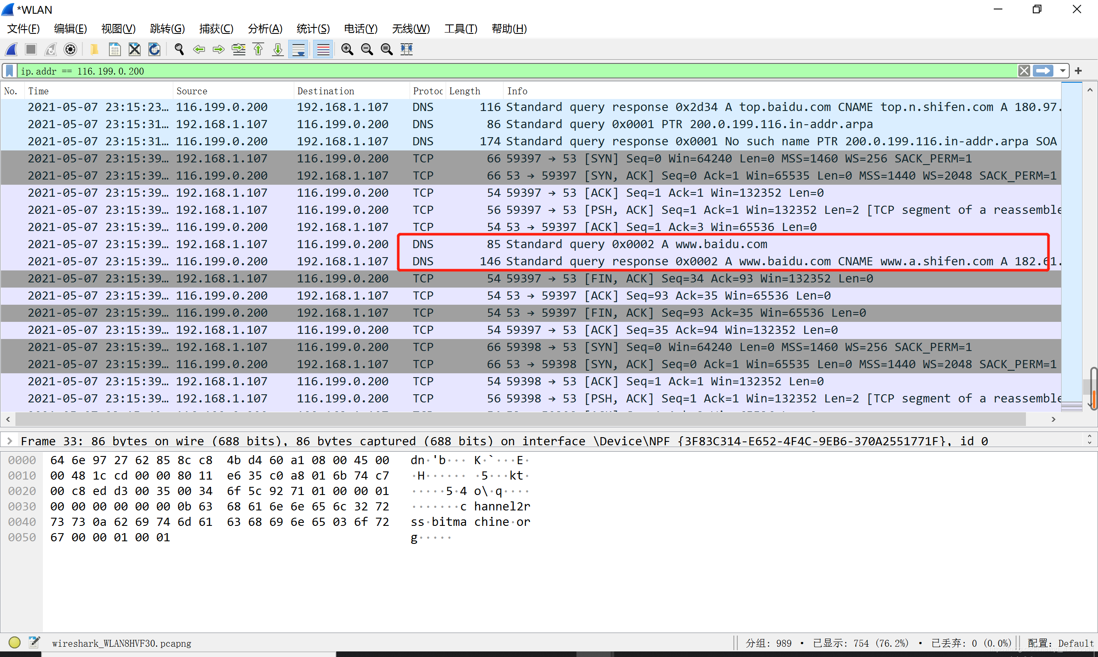Select DNS response www.a.shifen.com packet
The image size is (1098, 657).
coord(531,261)
